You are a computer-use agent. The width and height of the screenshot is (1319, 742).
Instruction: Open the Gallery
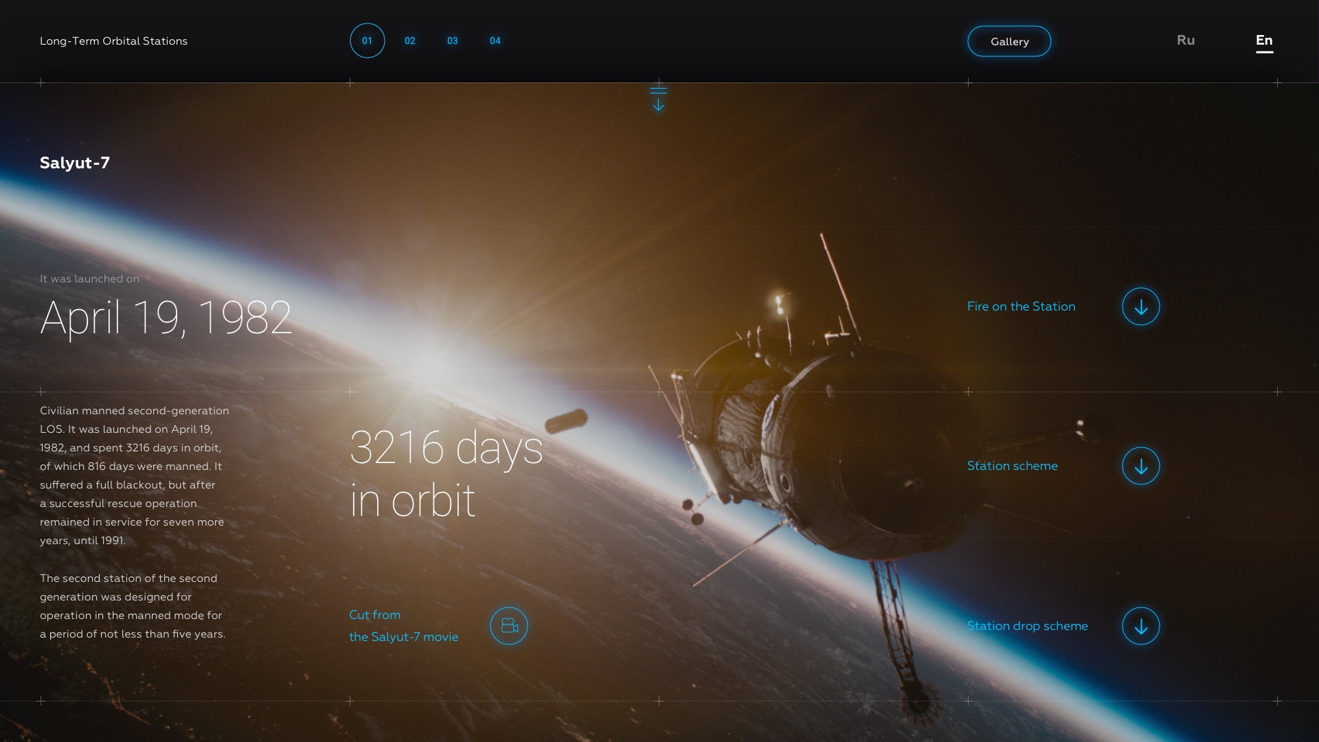click(x=1009, y=41)
